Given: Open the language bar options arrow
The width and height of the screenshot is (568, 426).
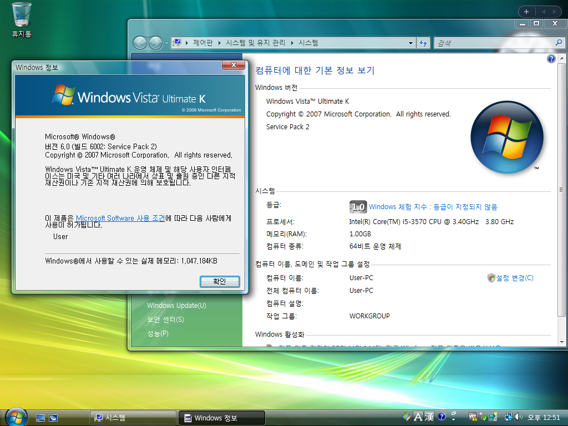Looking at the screenshot, I should coord(454,420).
